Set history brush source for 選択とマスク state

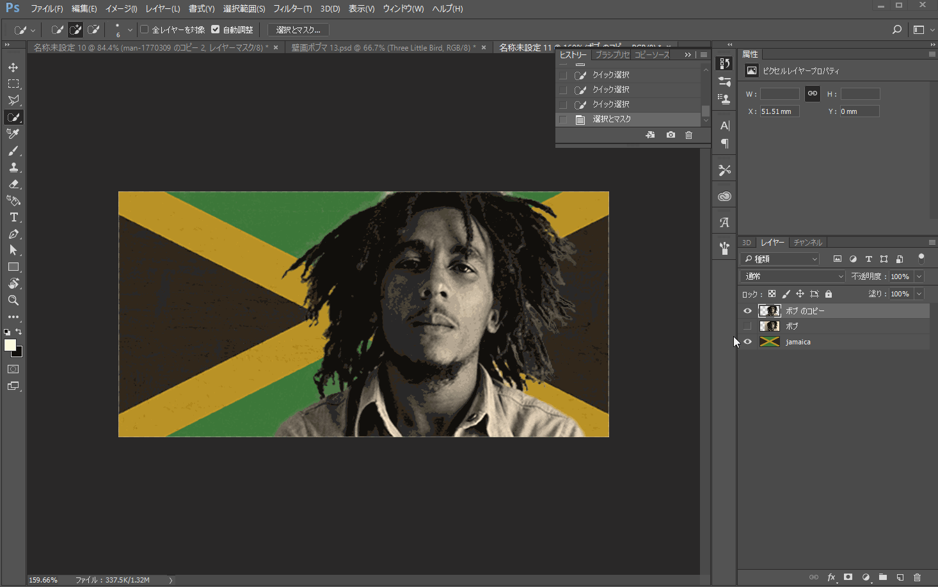coord(563,119)
